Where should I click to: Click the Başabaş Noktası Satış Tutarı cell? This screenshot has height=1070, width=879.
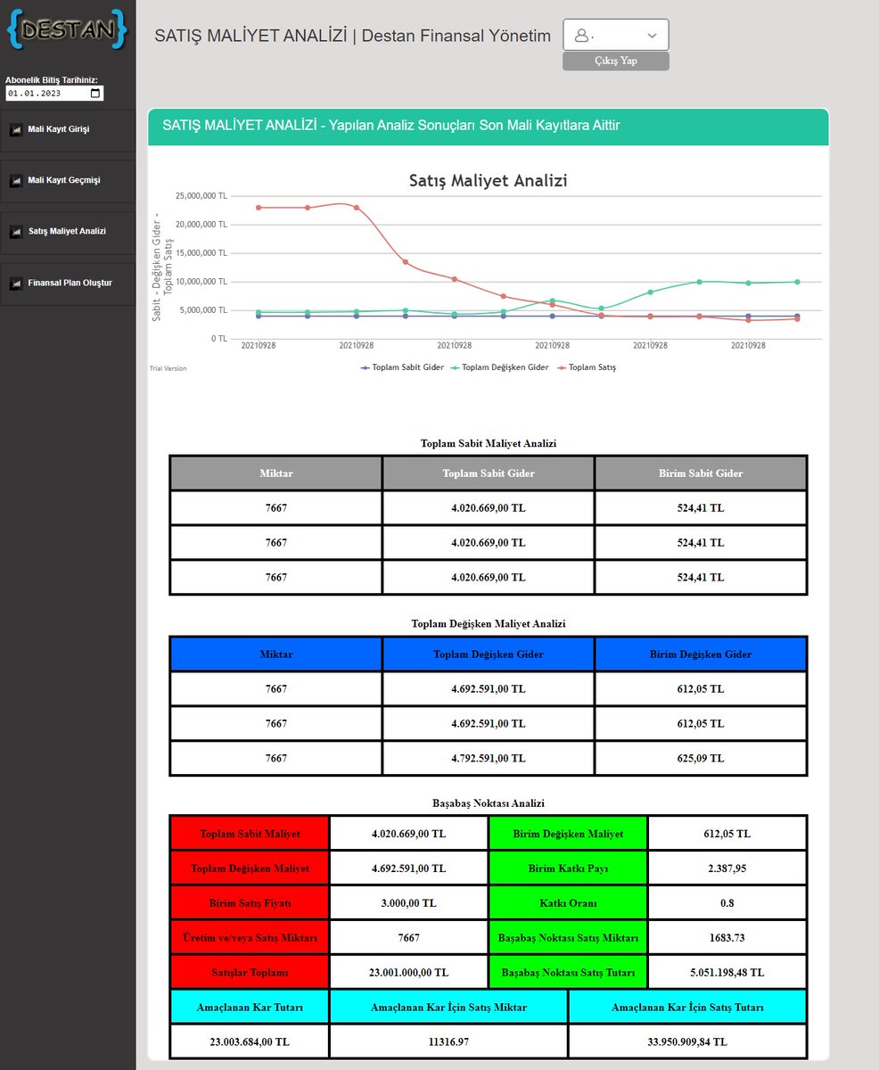pos(569,973)
